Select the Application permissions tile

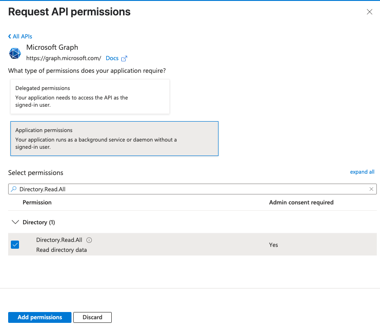pyautogui.click(x=114, y=138)
